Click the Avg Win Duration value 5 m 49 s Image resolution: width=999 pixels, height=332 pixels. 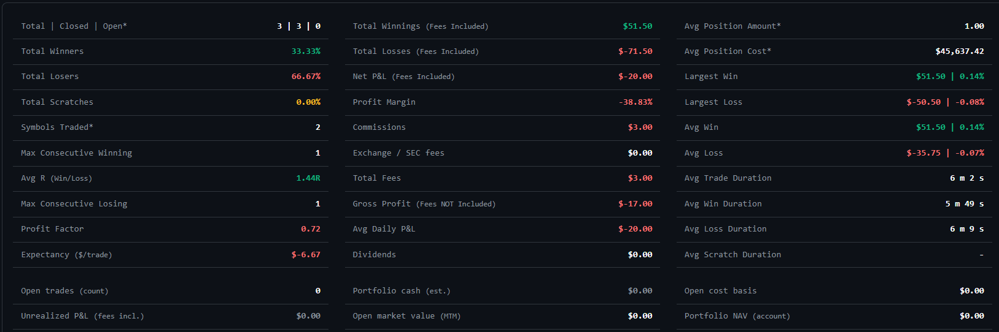coord(965,204)
